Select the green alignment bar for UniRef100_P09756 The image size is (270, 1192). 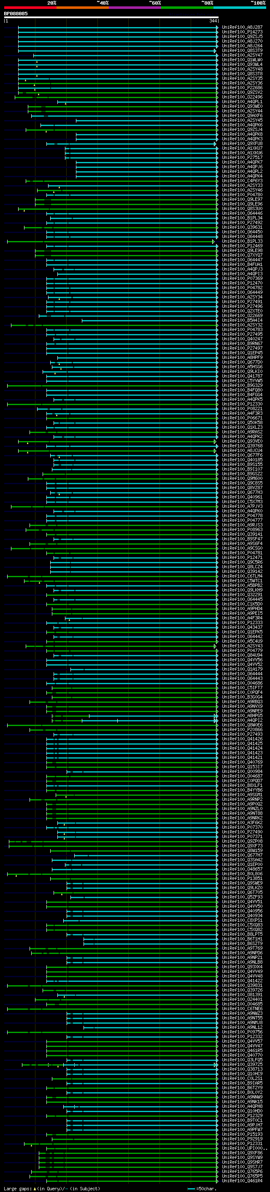tap(112, 1032)
